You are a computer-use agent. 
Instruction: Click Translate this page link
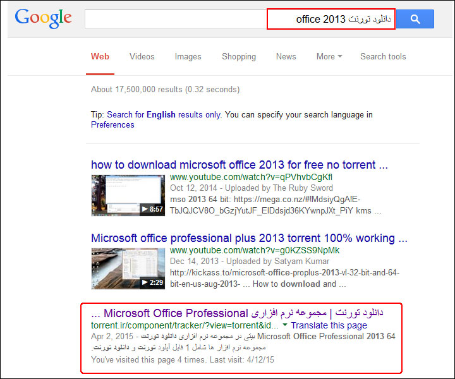[x=329, y=325]
